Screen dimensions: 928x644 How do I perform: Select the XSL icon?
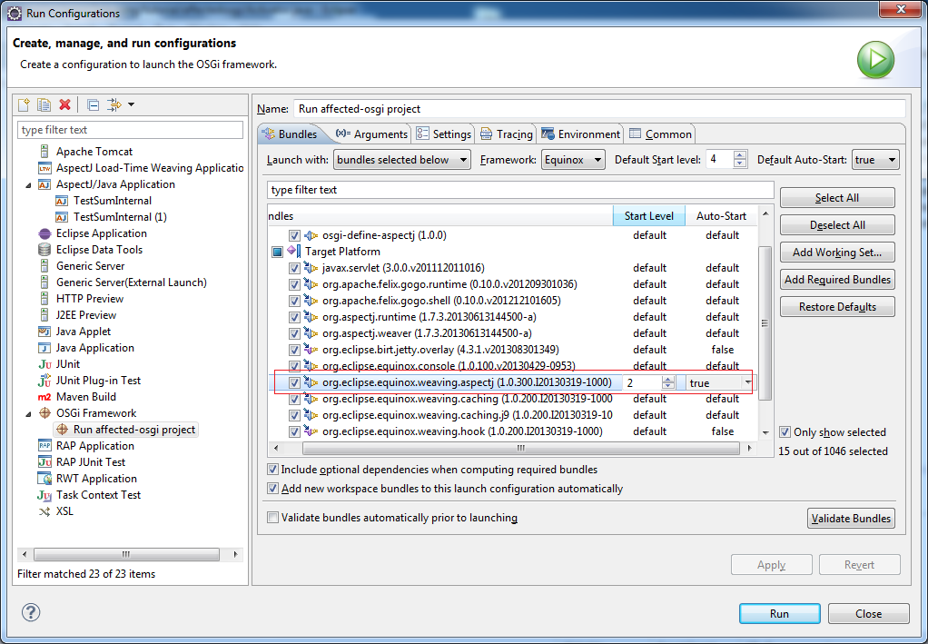(44, 511)
